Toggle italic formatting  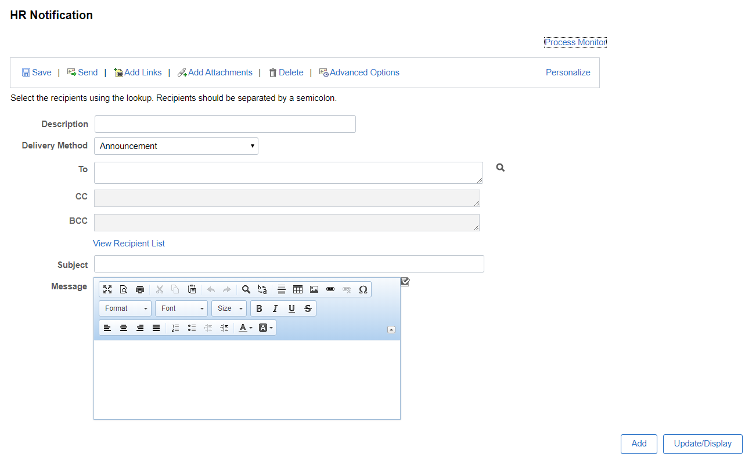275,308
